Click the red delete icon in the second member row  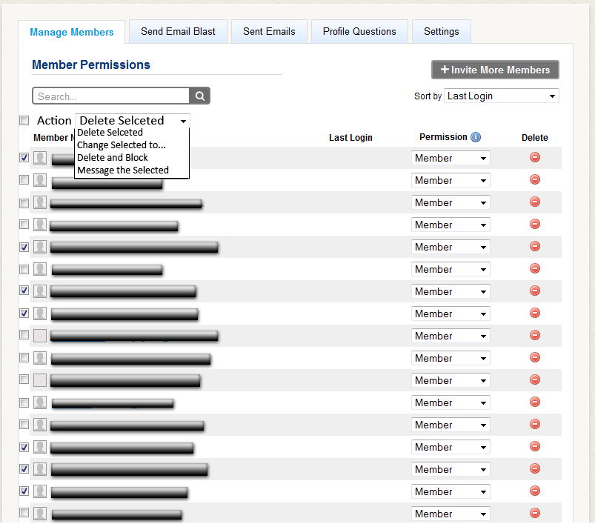(534, 179)
